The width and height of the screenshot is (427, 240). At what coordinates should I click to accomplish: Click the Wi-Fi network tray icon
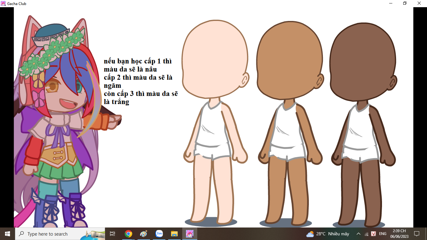click(x=366, y=234)
